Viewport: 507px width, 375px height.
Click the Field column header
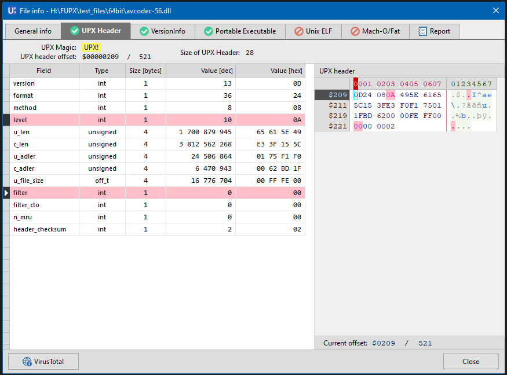pyautogui.click(x=44, y=71)
